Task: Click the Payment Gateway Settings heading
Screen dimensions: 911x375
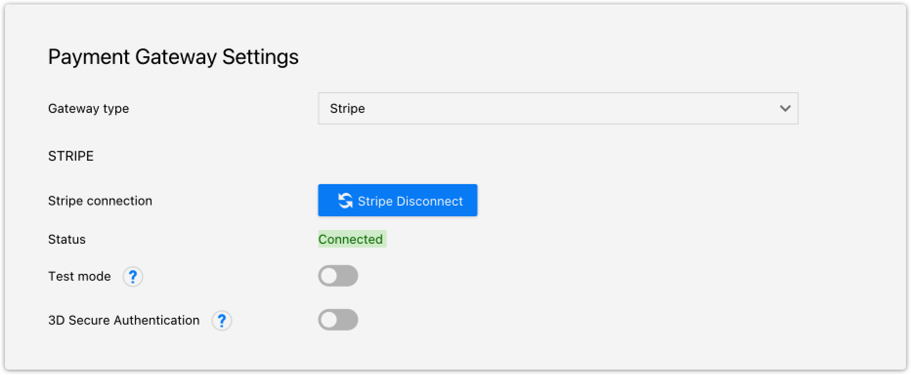Action: click(x=174, y=57)
